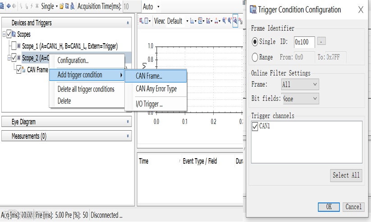The width and height of the screenshot is (371, 222).
Task: Open the View Default dropdown
Action: click(x=187, y=21)
